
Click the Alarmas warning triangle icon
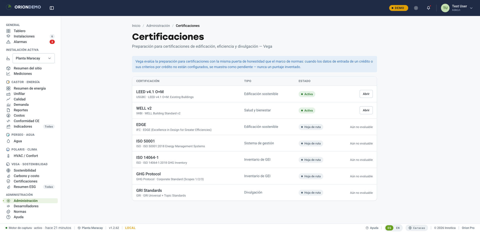8,42
